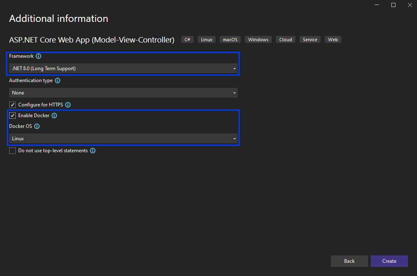
Task: Open the Framework dropdown showing .NET 8.0
Action: (x=123, y=68)
